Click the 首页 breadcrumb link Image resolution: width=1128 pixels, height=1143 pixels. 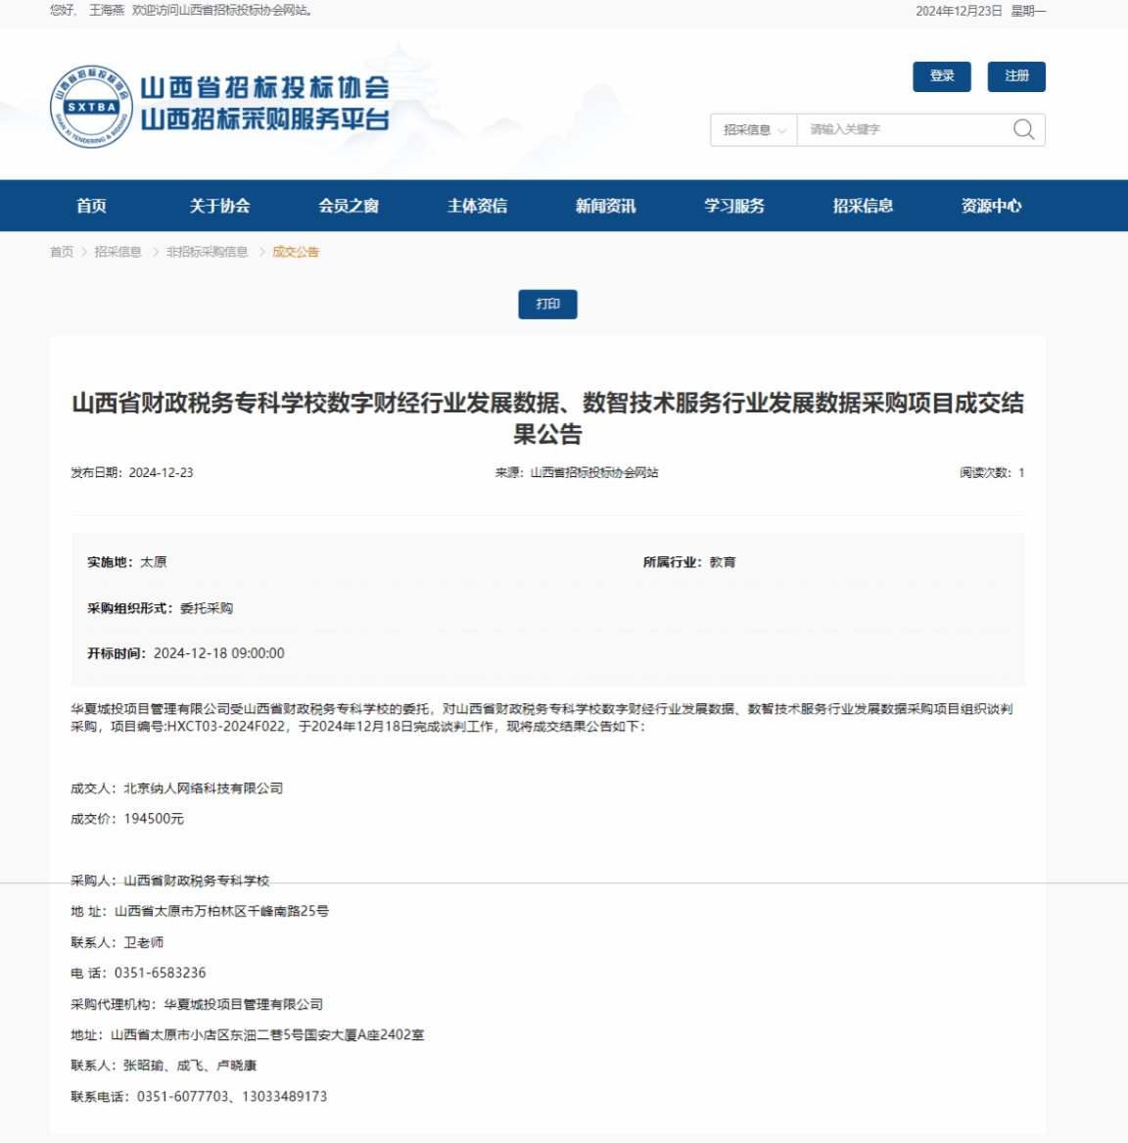pyautogui.click(x=62, y=252)
